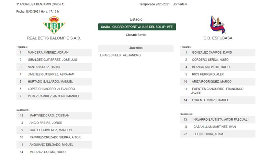This screenshot has width=259, height=160.
Task: Pick substitute MORIANA COSMO, HUGO
Action: (x=54, y=152)
